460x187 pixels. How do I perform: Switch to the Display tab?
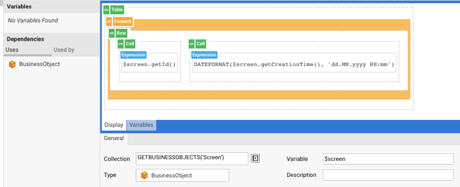[x=114, y=125]
